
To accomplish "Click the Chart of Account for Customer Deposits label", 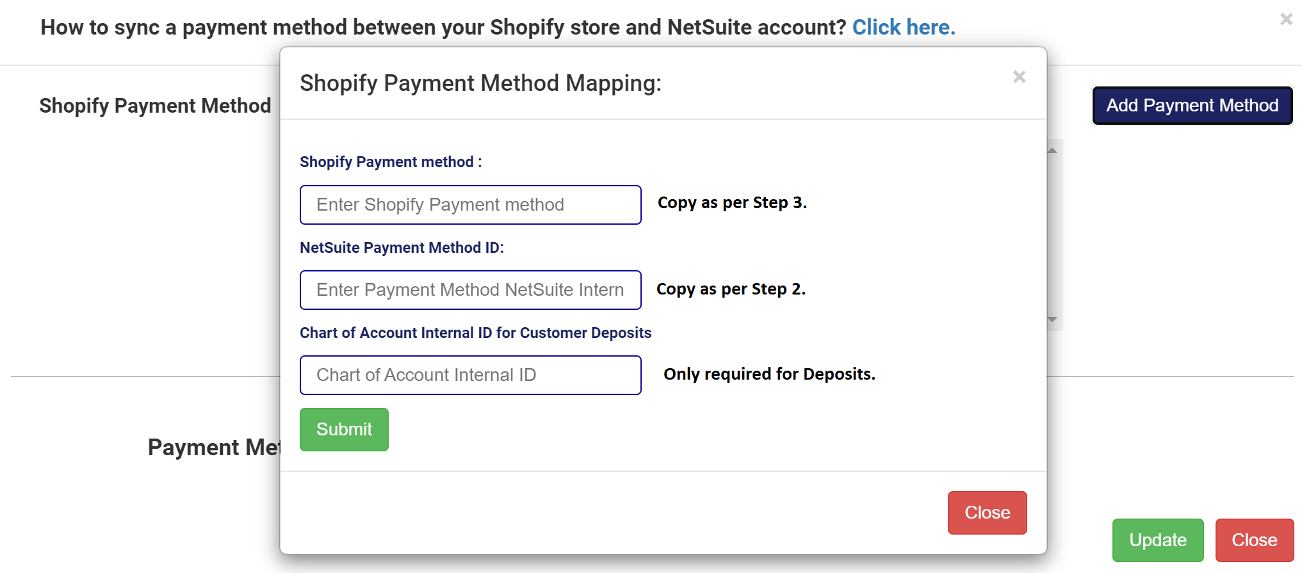I will click(x=475, y=333).
